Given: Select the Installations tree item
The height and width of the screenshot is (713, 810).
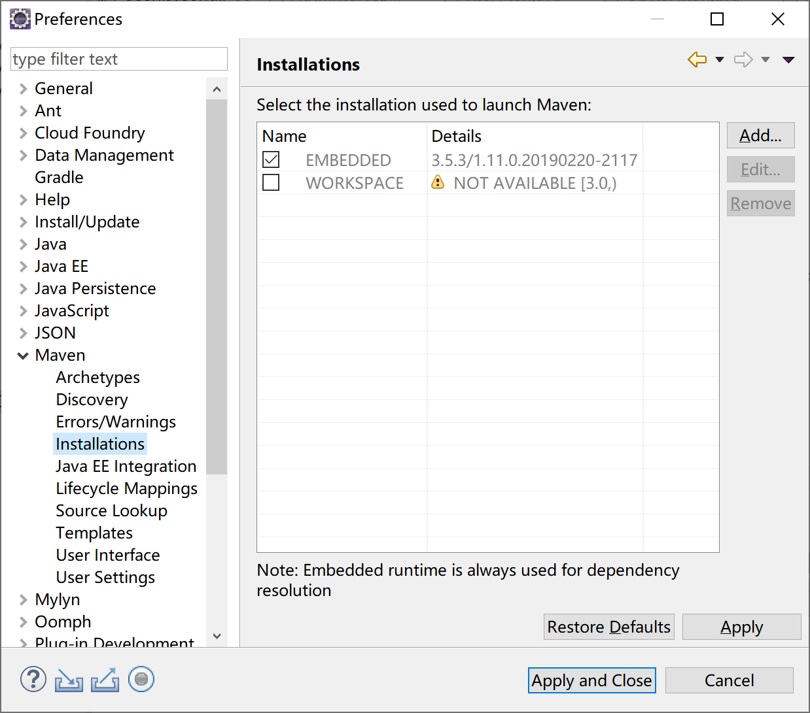Looking at the screenshot, I should coord(100,444).
